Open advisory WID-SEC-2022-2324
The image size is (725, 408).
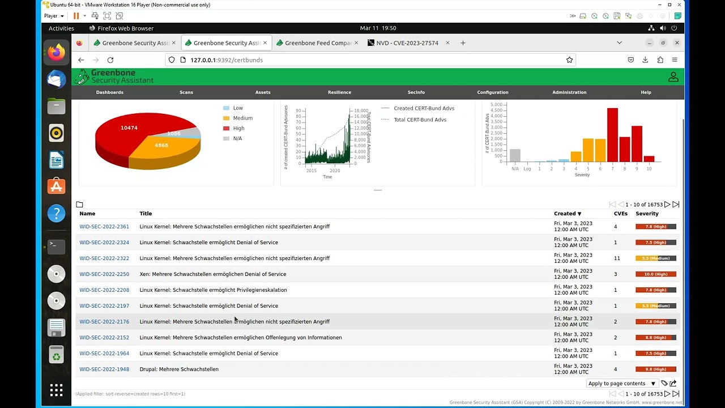(104, 243)
